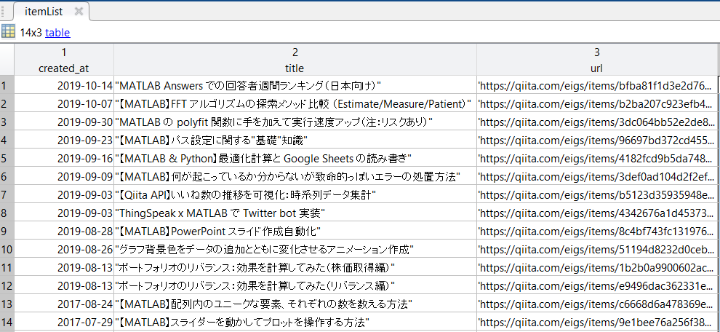Select row header 14
This screenshot has height=332, width=720.
tap(7, 322)
